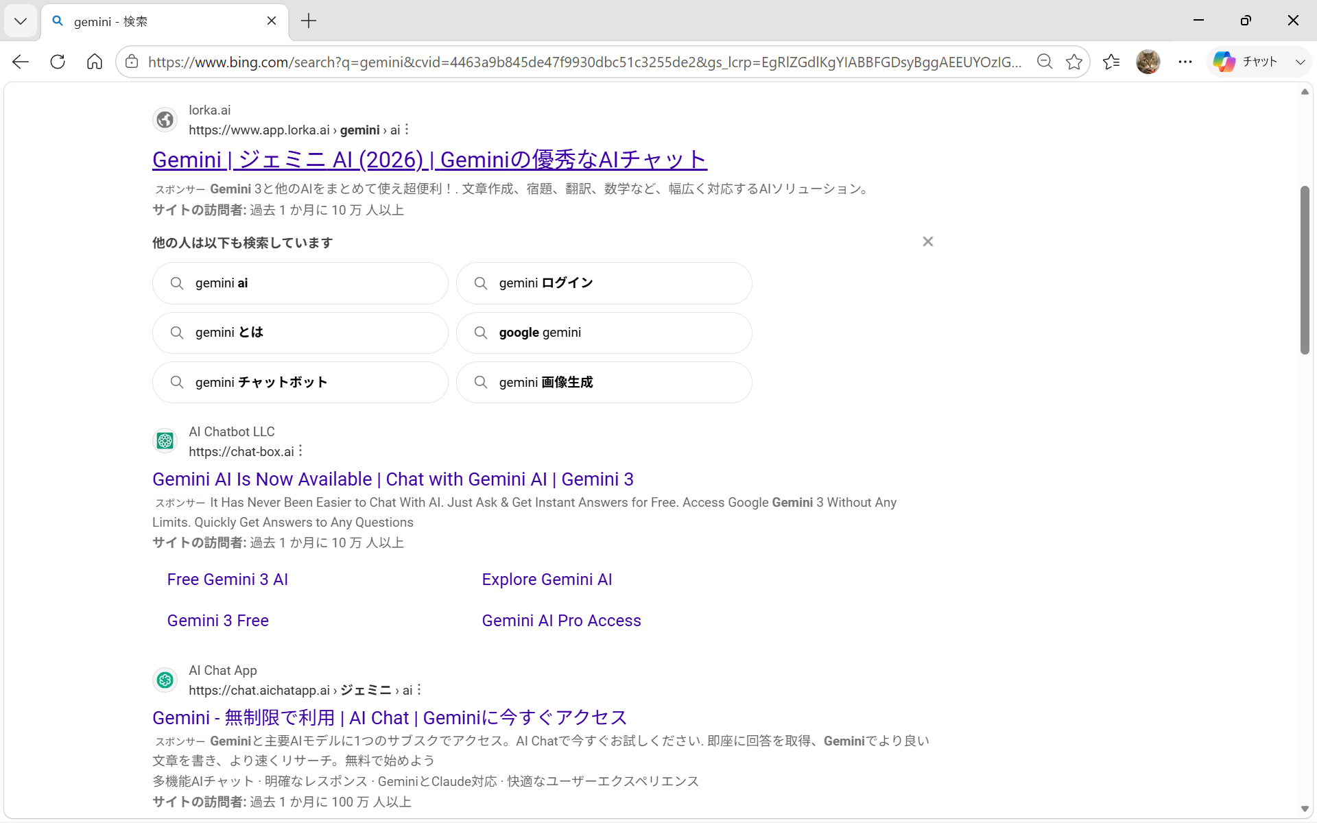This screenshot has width=1317, height=823.
Task: Search suggestion gemini チャットボット
Action: click(300, 382)
